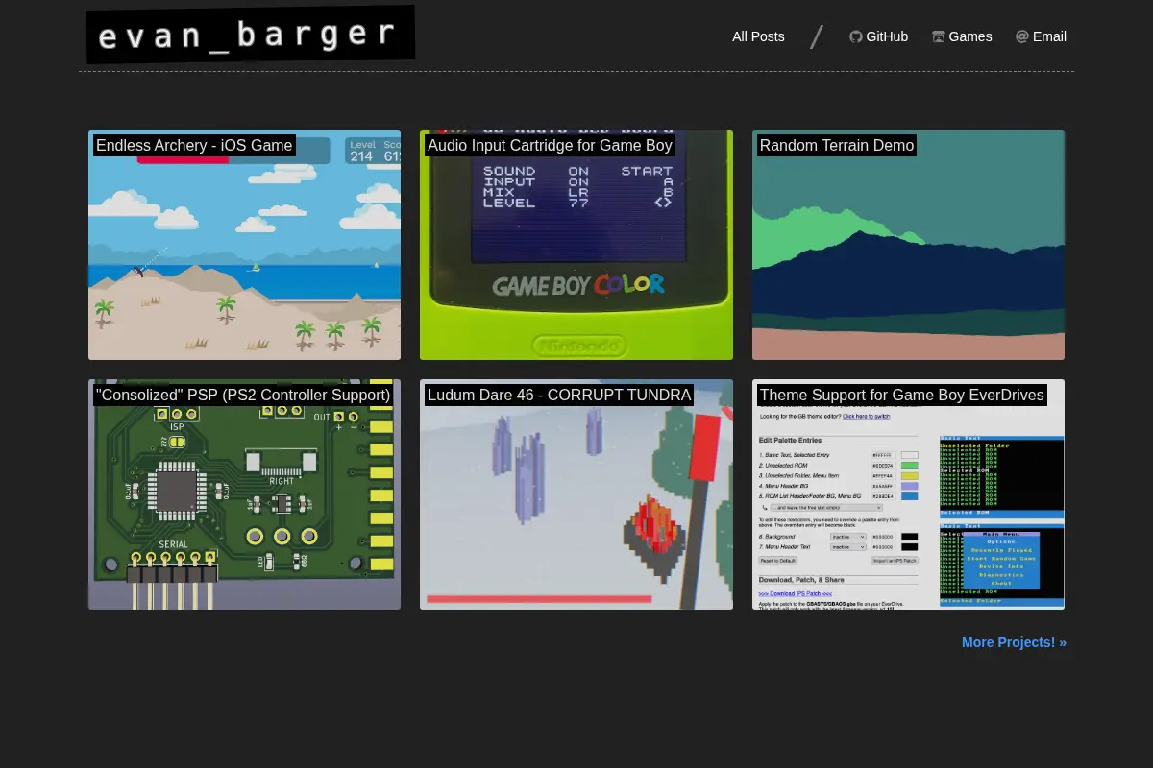Click the Theme Support for Game Boy EverDrives title

[901, 396]
